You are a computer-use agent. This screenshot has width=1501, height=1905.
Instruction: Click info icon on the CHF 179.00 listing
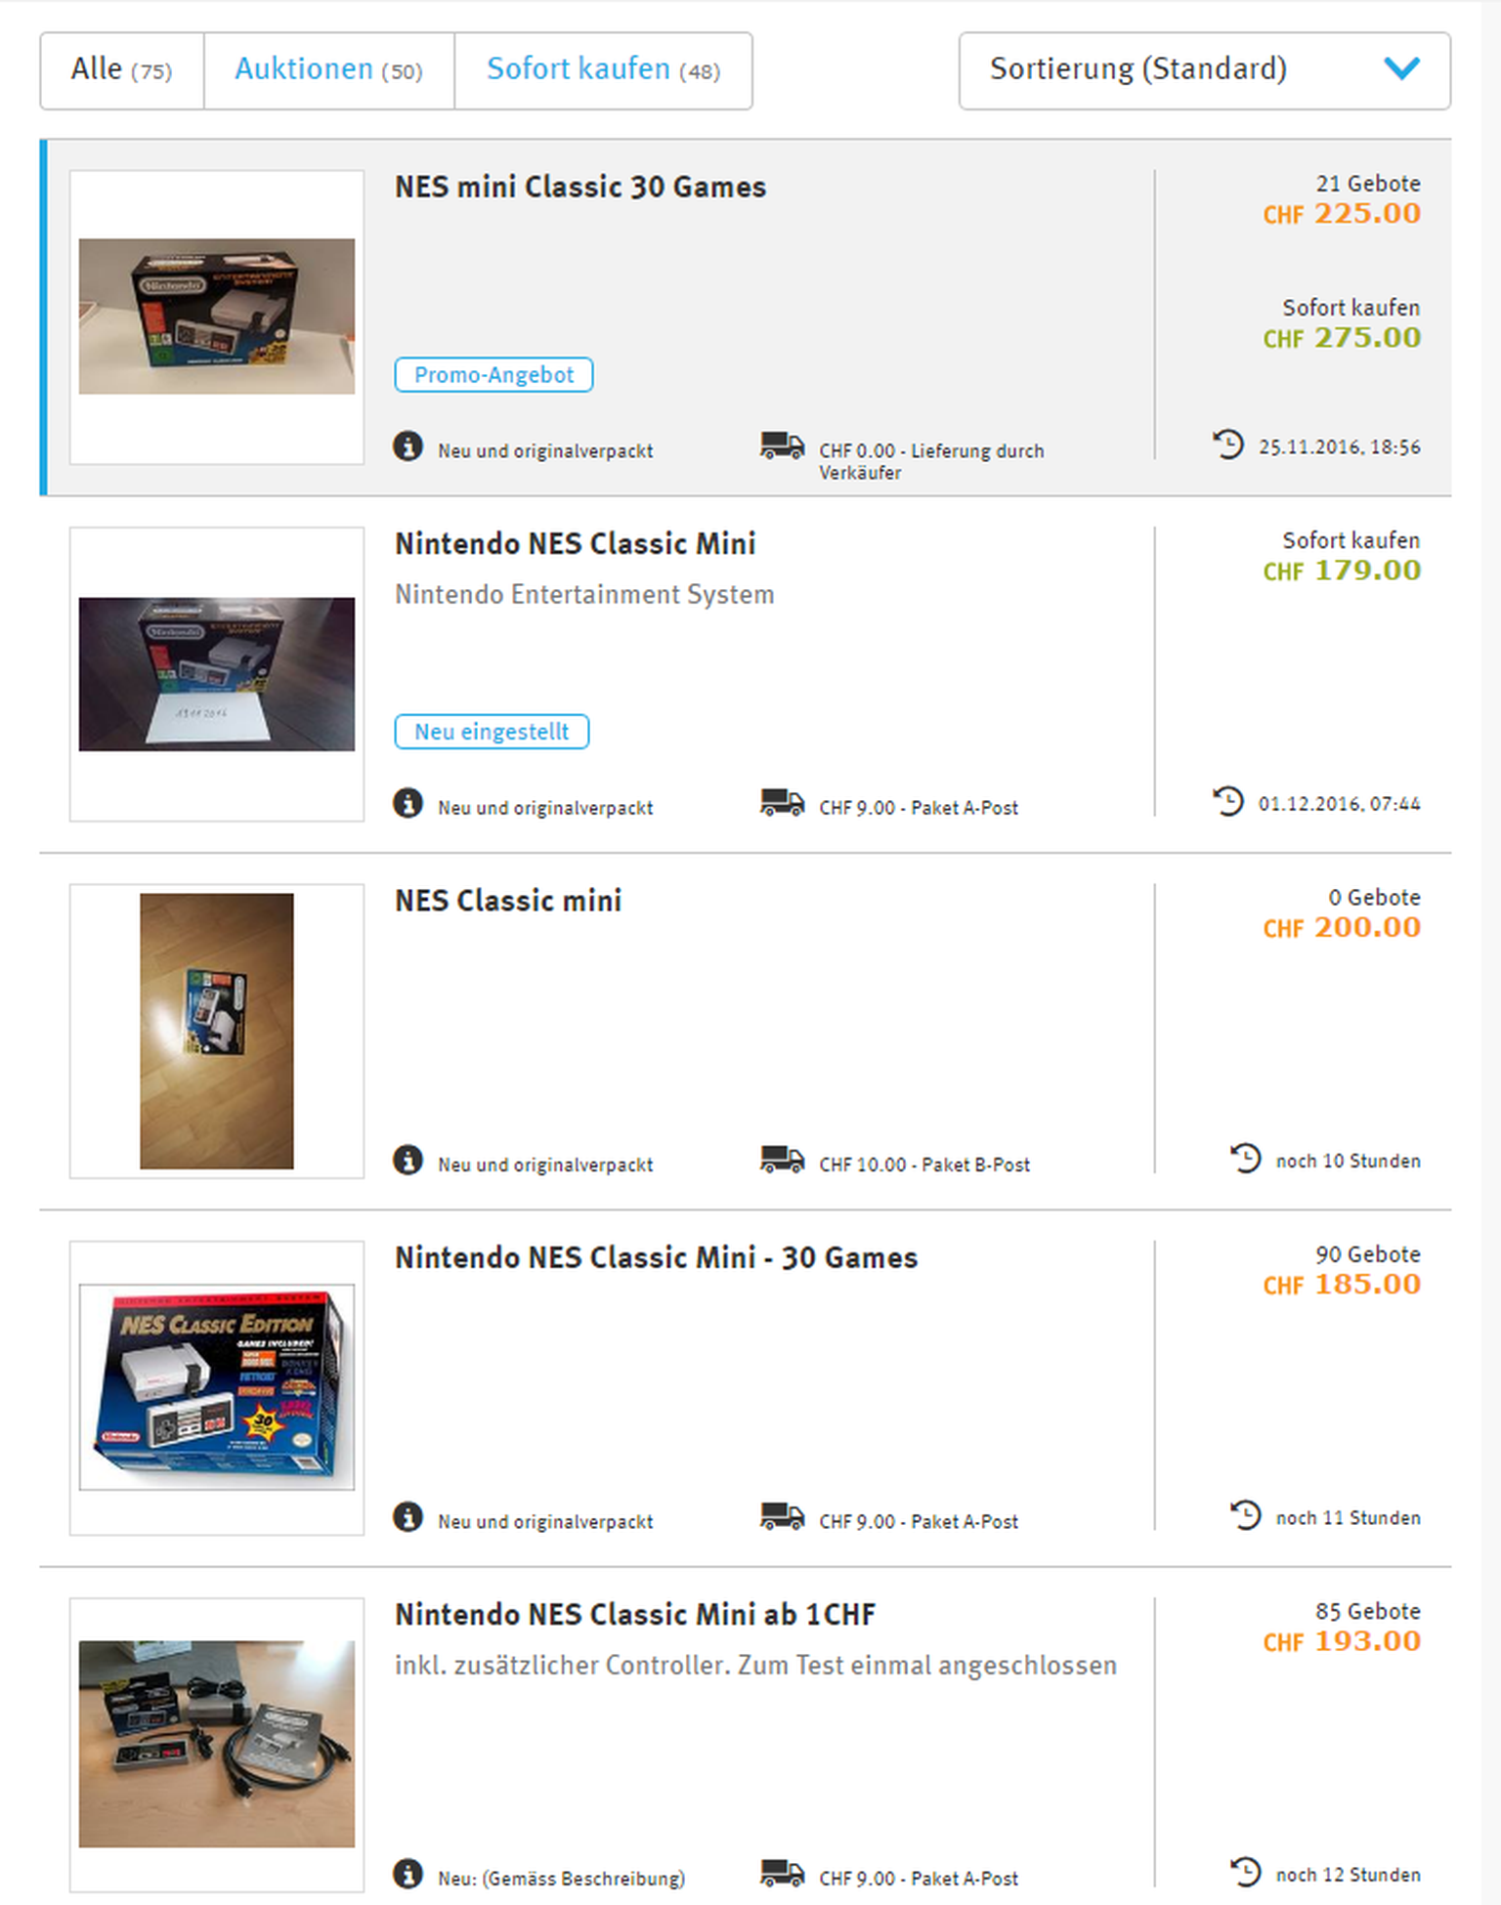407,803
